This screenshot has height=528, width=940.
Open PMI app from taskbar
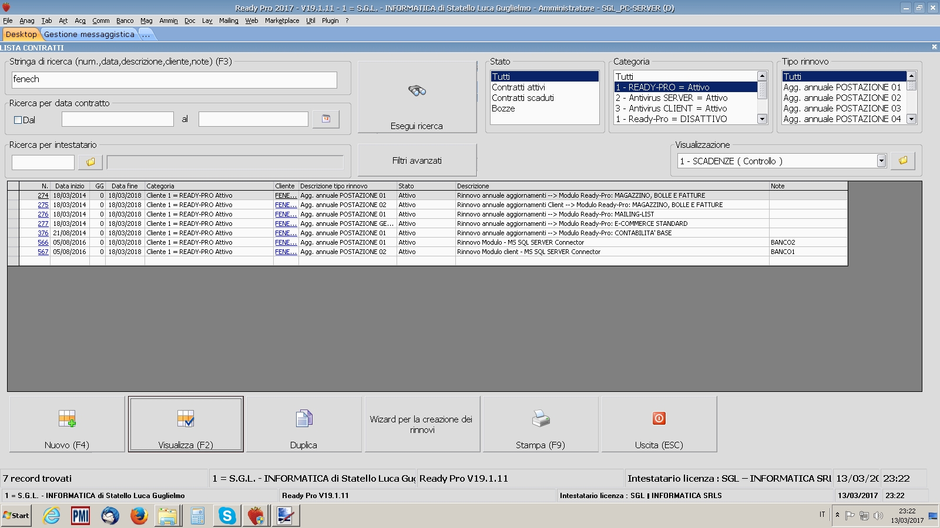pyautogui.click(x=80, y=516)
